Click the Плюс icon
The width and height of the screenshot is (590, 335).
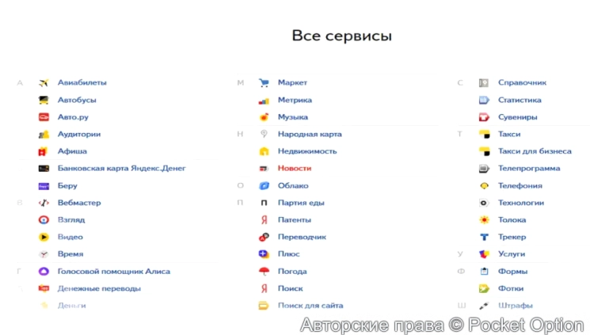(x=264, y=254)
